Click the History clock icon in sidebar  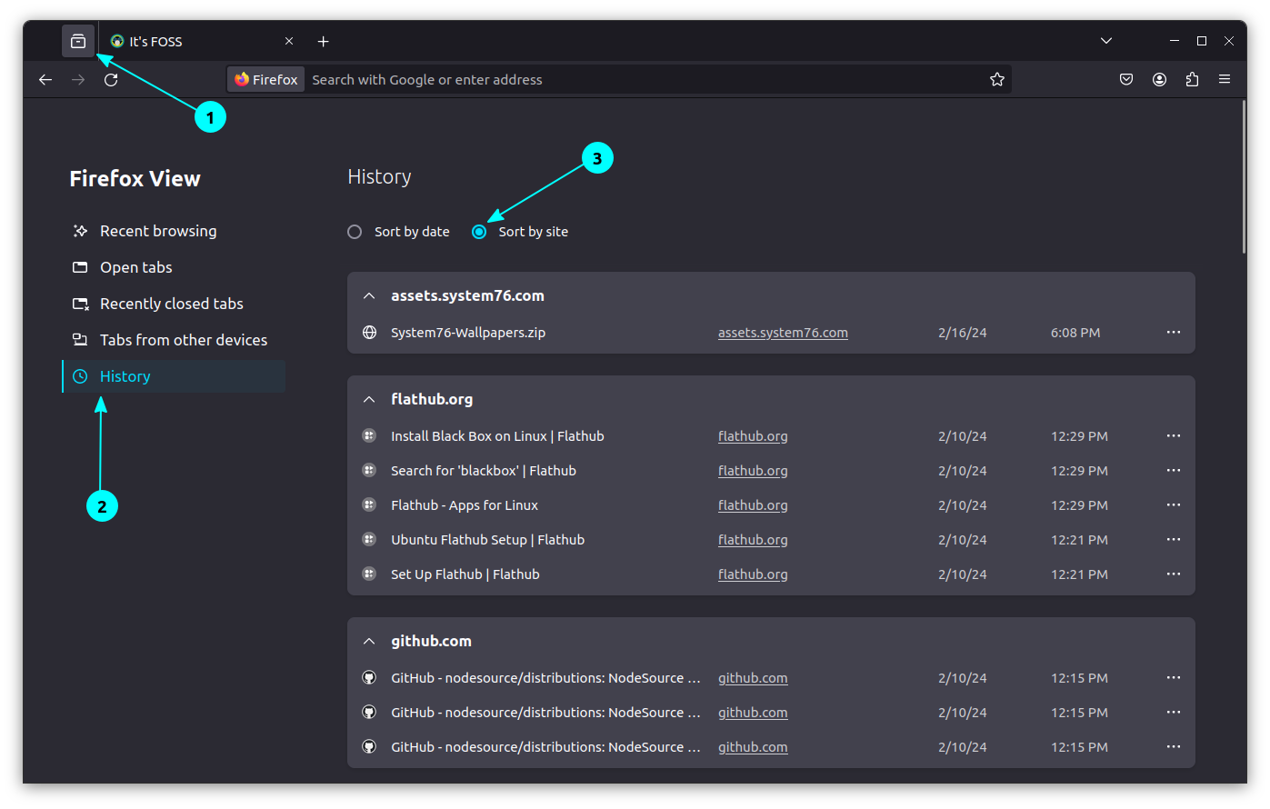coord(78,375)
